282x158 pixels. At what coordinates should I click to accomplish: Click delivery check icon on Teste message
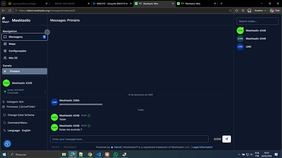pyautogui.click(x=89, y=116)
